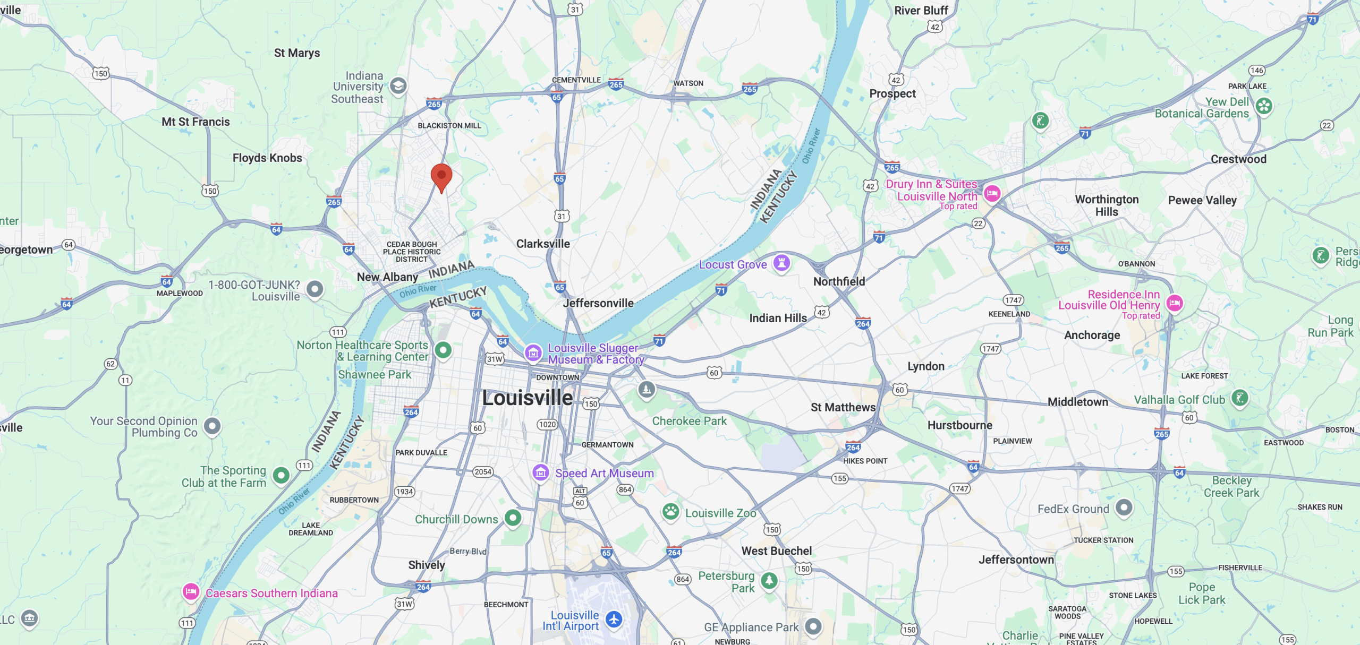Click the Louisville Int'l Airport plane icon

[614, 619]
